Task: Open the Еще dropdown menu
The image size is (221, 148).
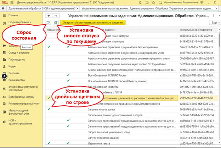Action: [214, 22]
